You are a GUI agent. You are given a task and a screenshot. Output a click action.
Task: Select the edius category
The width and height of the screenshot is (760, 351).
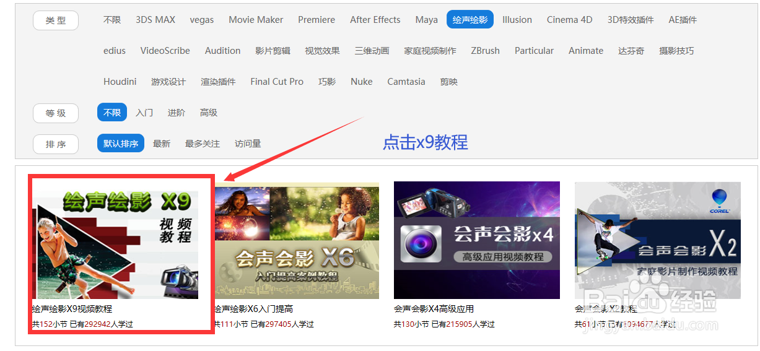[x=115, y=51]
